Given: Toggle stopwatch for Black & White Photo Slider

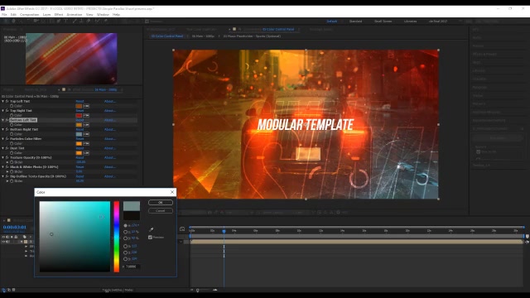Looking at the screenshot, I should [x=12, y=171].
